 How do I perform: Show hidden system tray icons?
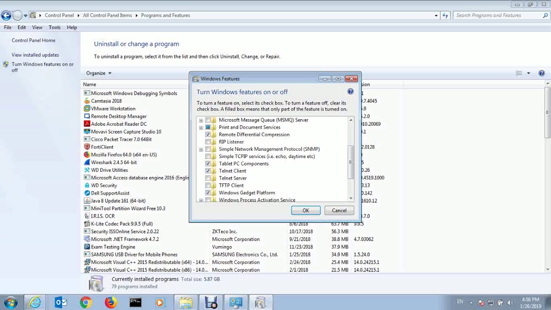point(471,303)
